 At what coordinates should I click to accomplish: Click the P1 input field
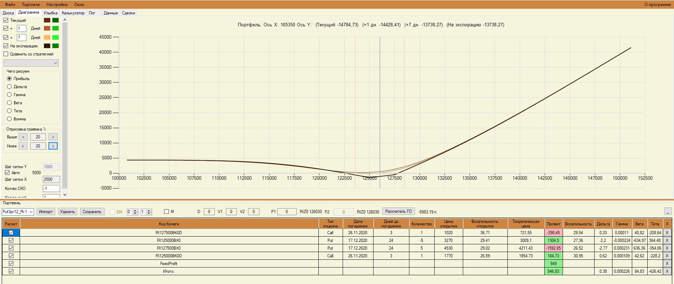pos(287,212)
